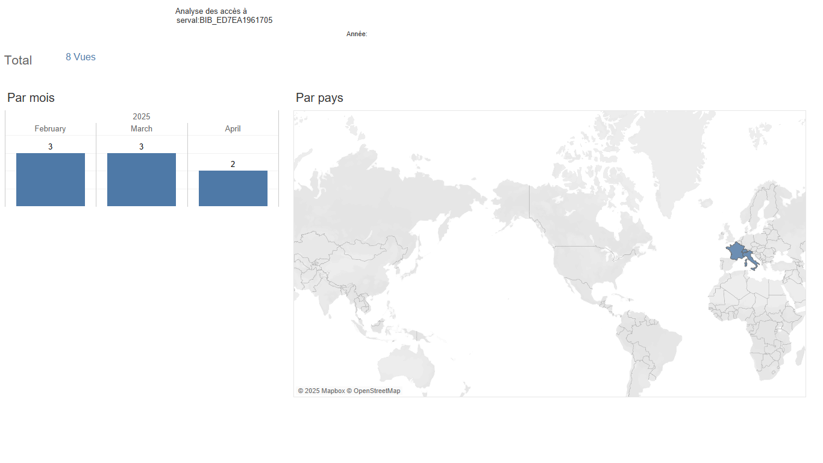This screenshot has width=823, height=463.
Task: Open the Mapbox attribution link
Action: [321, 391]
